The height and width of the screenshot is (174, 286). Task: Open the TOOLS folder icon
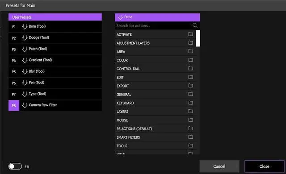pyautogui.click(x=191, y=145)
